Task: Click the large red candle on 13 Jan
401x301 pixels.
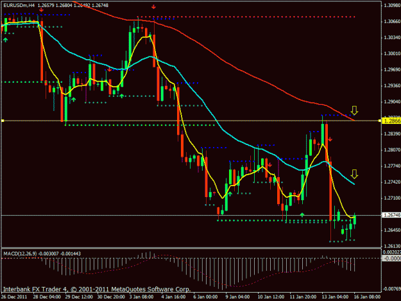Action: click(330, 191)
